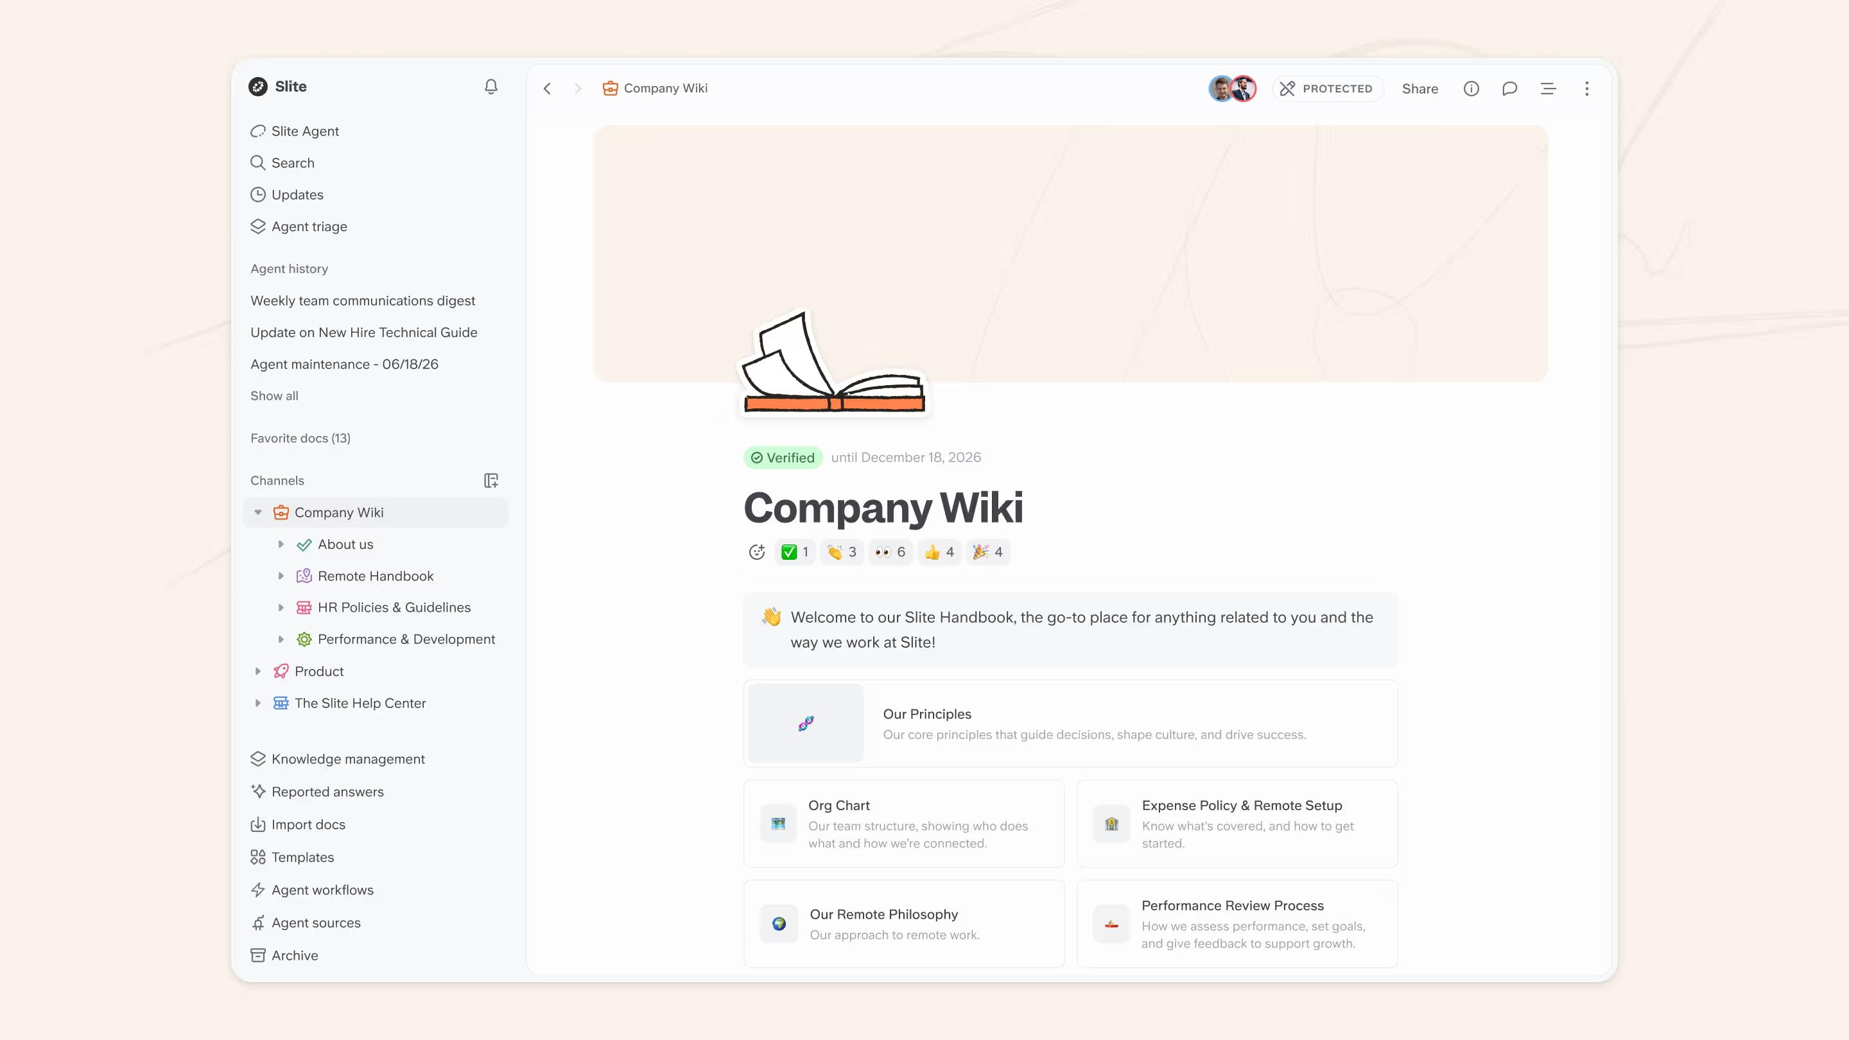Click the Slite logo icon
The width and height of the screenshot is (1849, 1040).
coord(257,87)
